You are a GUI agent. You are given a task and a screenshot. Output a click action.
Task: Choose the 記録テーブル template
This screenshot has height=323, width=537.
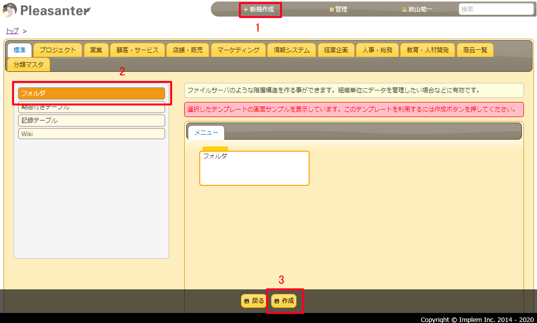(x=91, y=120)
